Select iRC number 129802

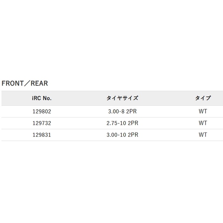[42, 111]
